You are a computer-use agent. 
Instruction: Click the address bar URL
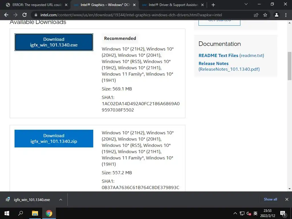(x=131, y=15)
